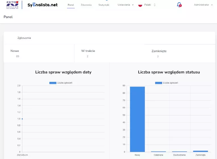217x159 pixels.
Task: Select the W trakcie reports card
Action: pos(109,53)
